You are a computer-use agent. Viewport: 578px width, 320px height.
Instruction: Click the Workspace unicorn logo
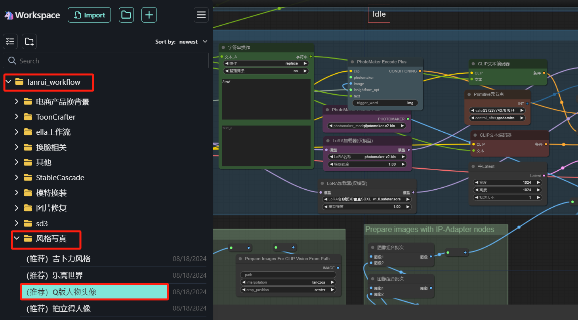pyautogui.click(x=9, y=15)
